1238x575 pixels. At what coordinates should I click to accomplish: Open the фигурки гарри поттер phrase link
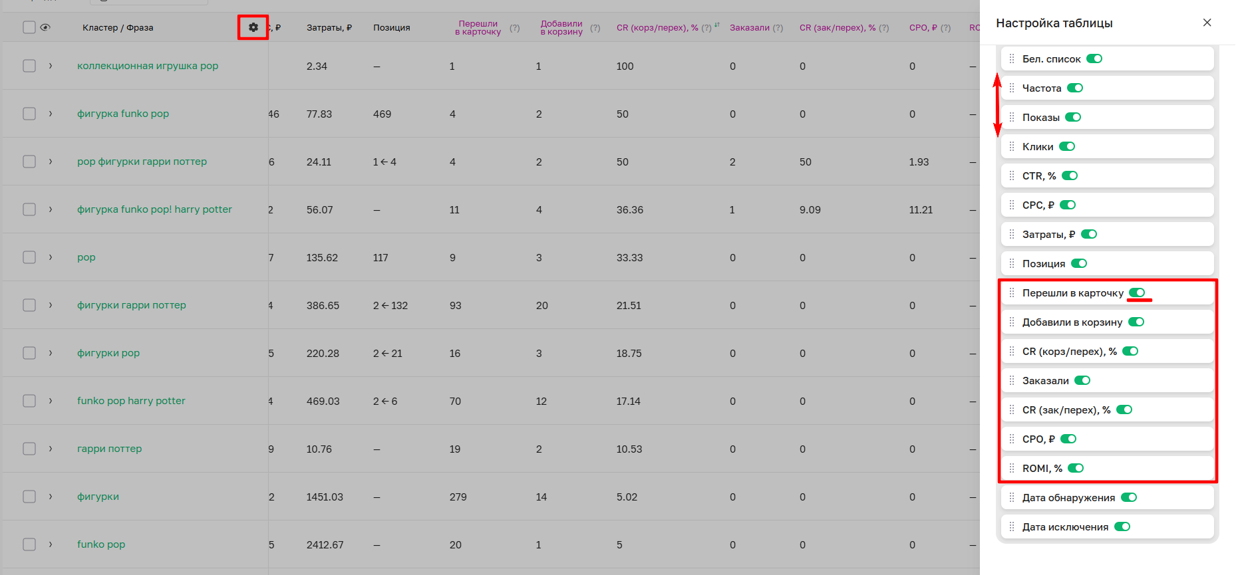coord(132,305)
